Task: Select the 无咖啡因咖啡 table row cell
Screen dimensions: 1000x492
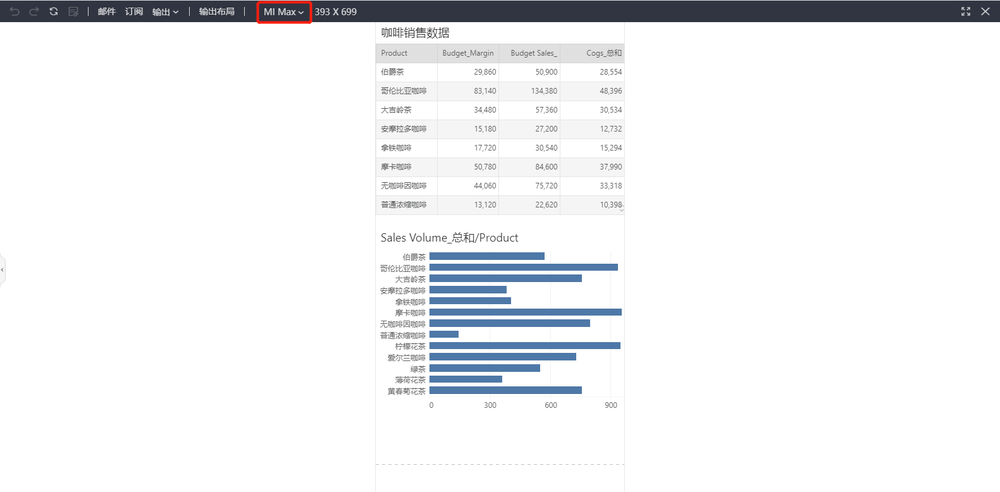Action: (406, 186)
